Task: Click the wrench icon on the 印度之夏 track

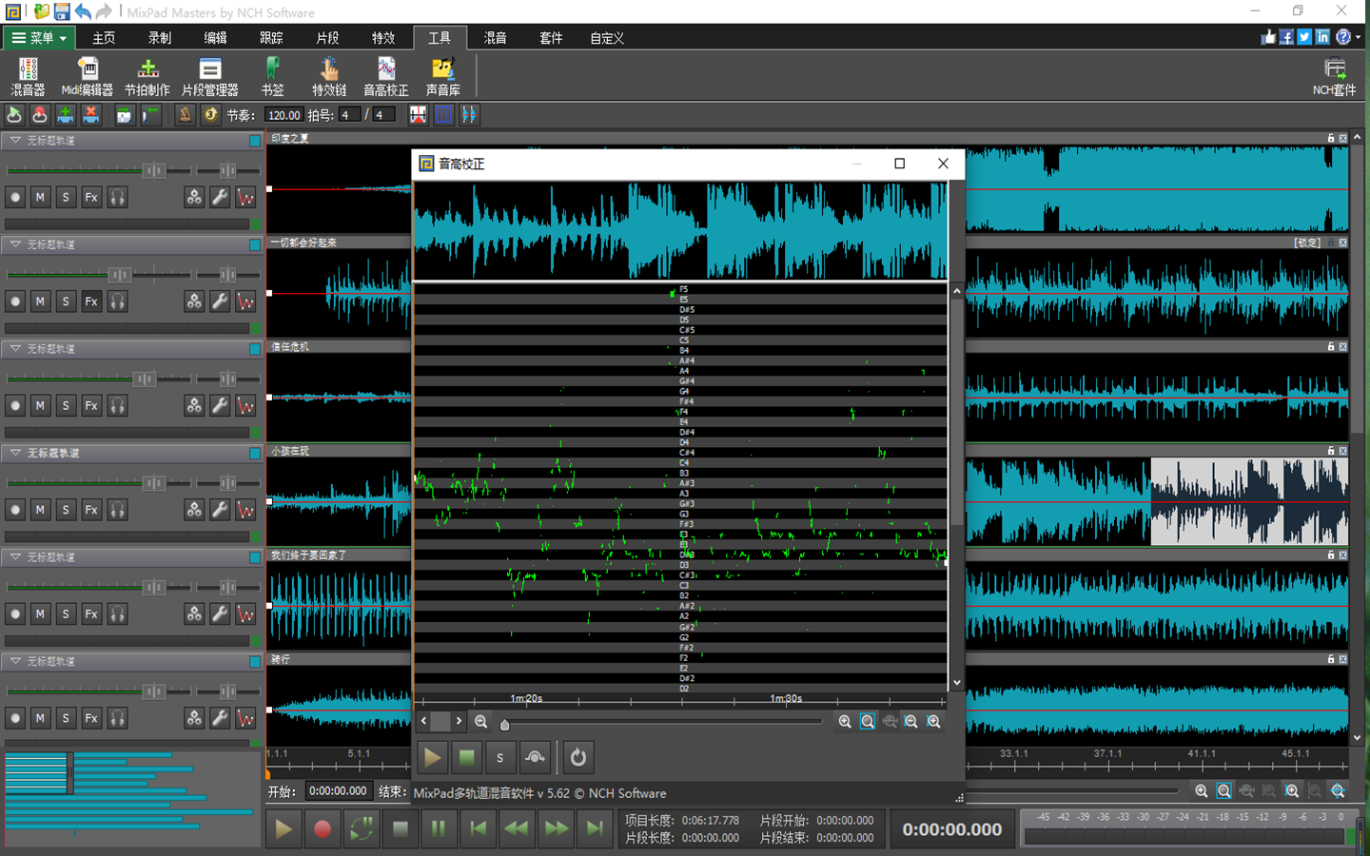Action: pyautogui.click(x=220, y=197)
